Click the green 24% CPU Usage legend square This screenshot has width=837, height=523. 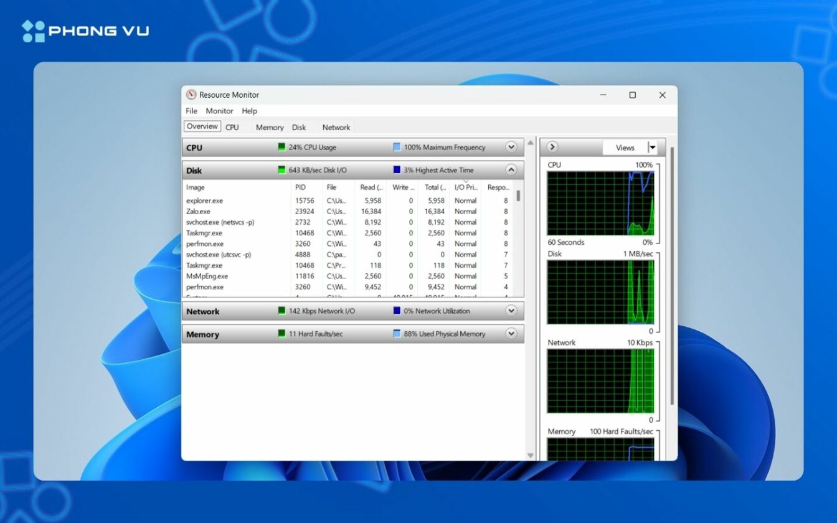pos(281,148)
